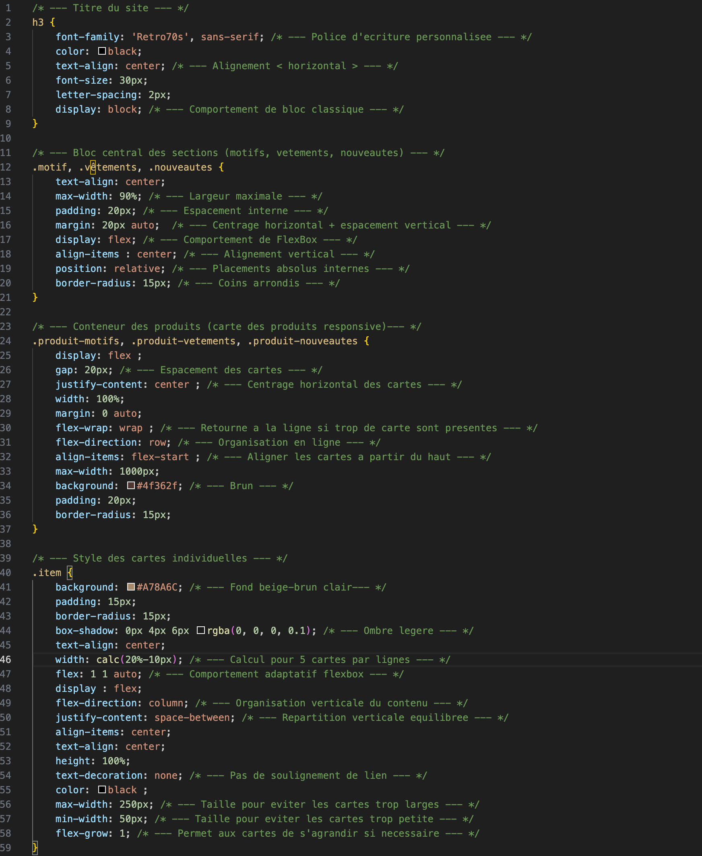Click the h3 selector at the top
Image resolution: width=702 pixels, height=856 pixels.
(x=37, y=22)
